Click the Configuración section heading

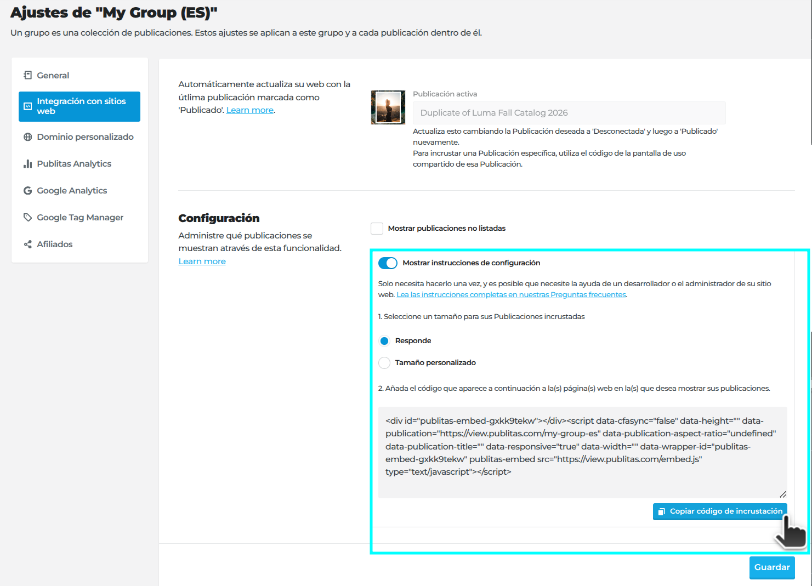pos(219,218)
